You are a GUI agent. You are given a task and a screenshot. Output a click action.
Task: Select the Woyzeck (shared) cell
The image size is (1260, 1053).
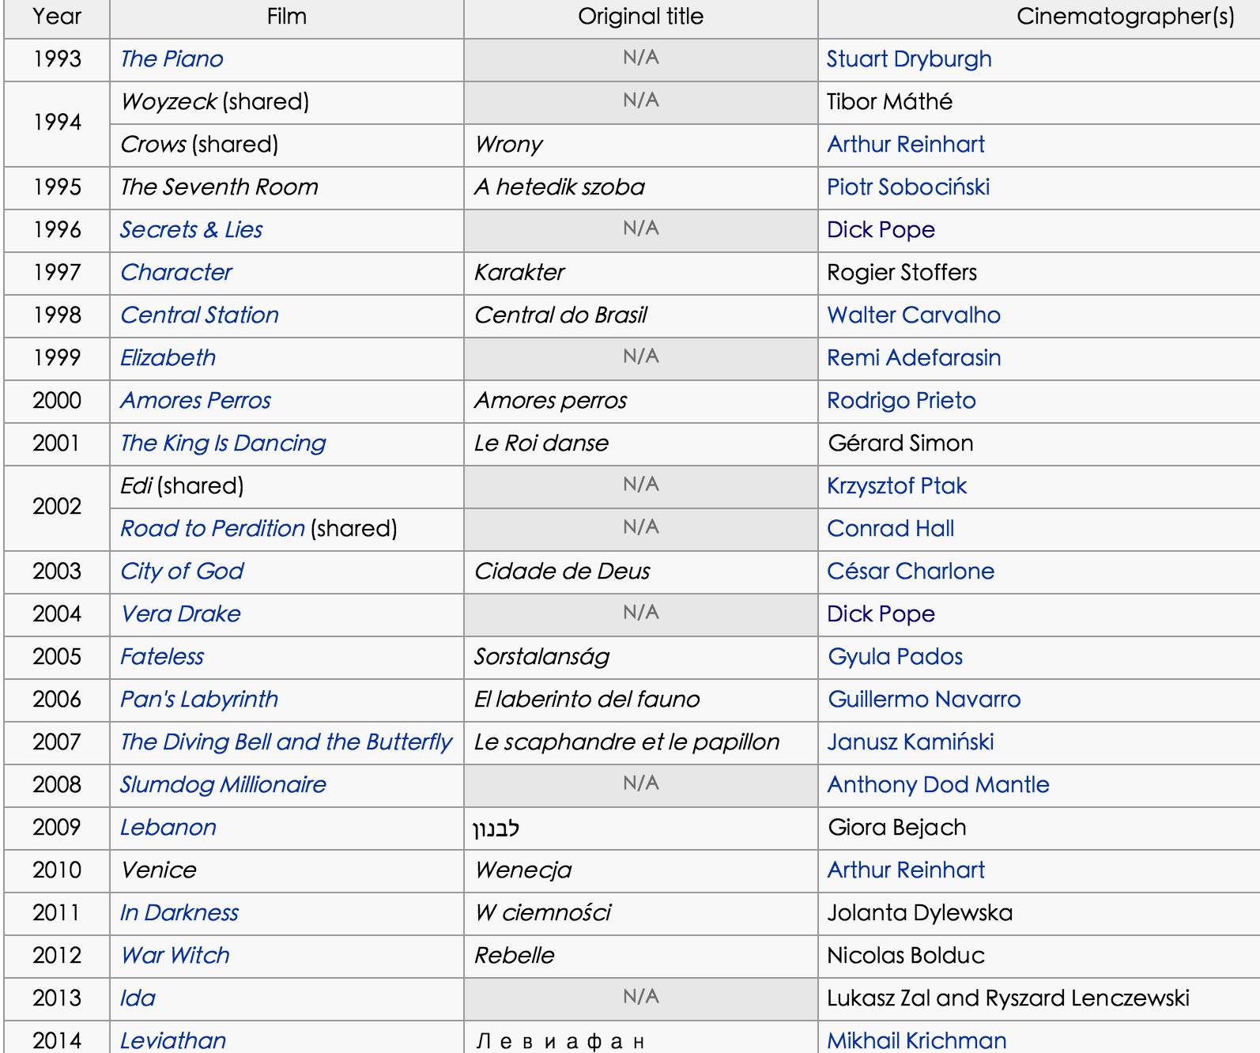(x=286, y=102)
